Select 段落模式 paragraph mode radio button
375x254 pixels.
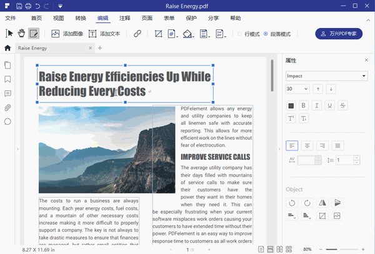(x=266, y=34)
